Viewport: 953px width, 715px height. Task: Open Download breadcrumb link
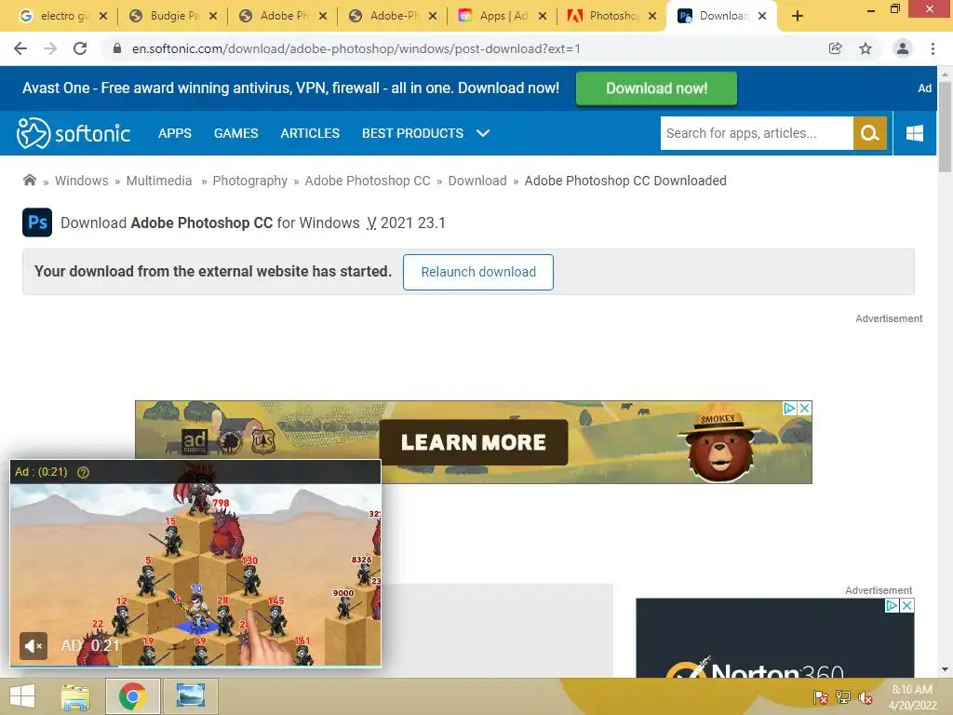pyautogui.click(x=477, y=181)
